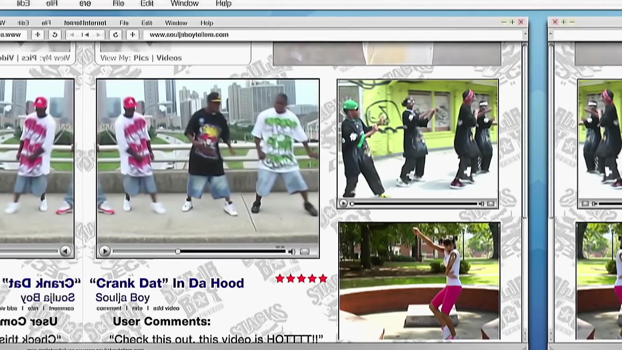Image resolution: width=622 pixels, height=350 pixels.
Task: Open the Help menu in browser window
Action: pyautogui.click(x=207, y=23)
